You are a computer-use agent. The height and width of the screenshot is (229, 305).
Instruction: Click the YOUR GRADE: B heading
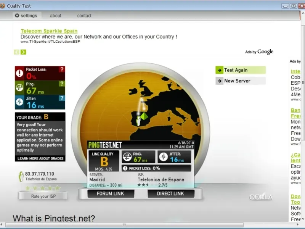point(32,117)
